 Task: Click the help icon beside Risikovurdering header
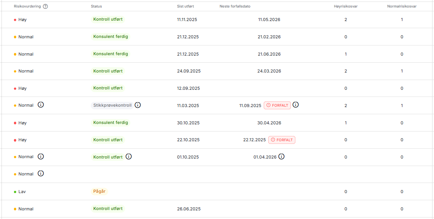coord(46,6)
